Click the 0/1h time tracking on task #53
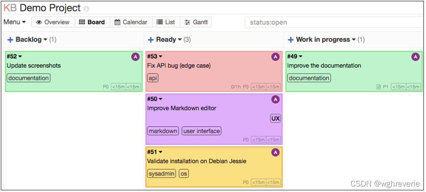This screenshot has height=192, width=426. 236,87
